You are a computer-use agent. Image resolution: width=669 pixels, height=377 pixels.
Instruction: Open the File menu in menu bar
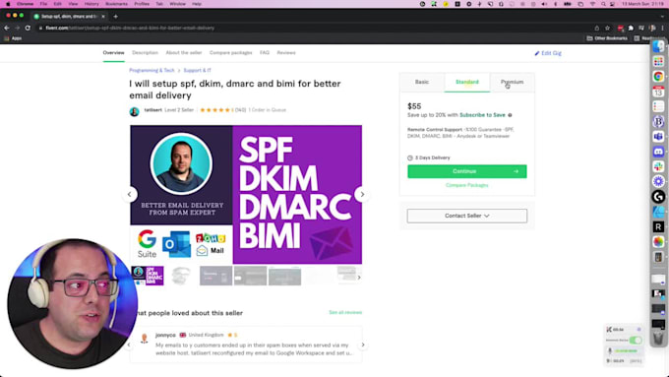click(x=43, y=4)
